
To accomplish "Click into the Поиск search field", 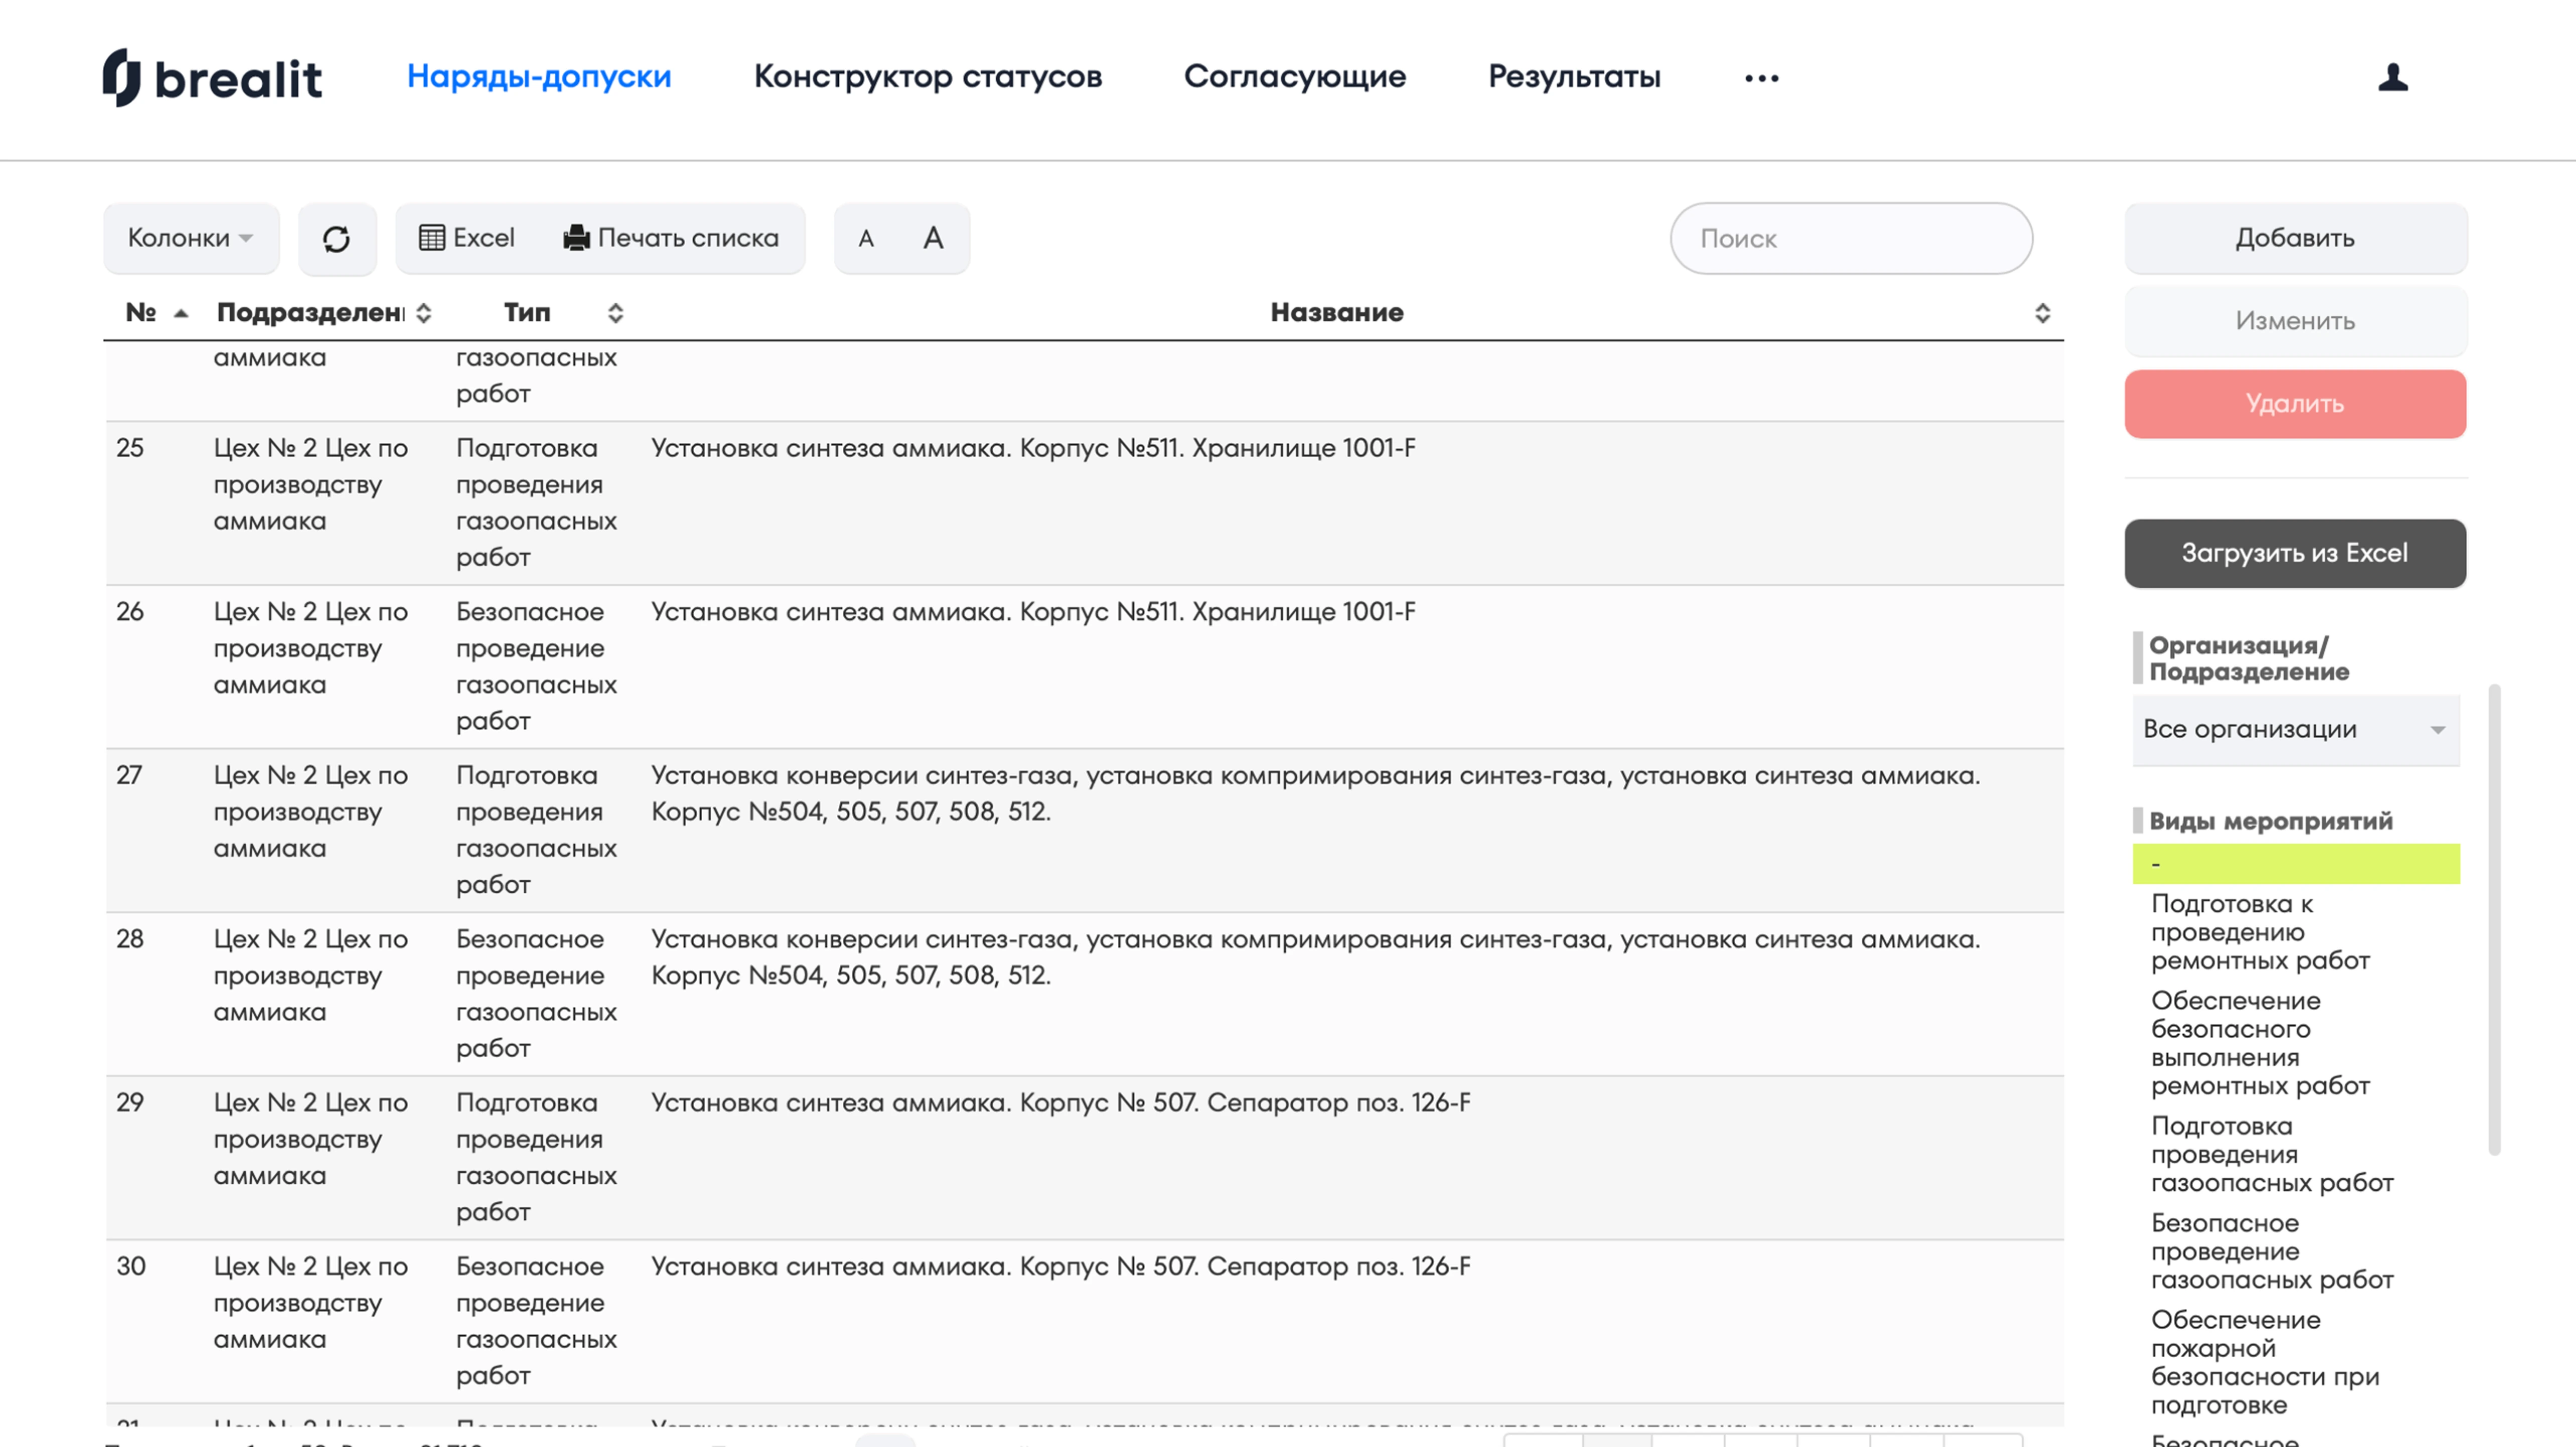I will tap(1850, 239).
